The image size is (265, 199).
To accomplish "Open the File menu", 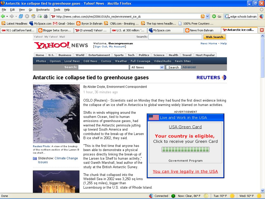I will (4, 10).
